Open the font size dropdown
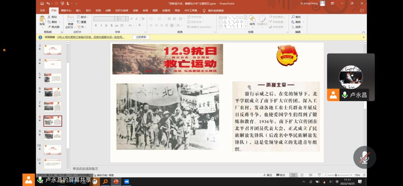Image resolution: width=403 pixels, height=186 pixels. [x=127, y=19]
